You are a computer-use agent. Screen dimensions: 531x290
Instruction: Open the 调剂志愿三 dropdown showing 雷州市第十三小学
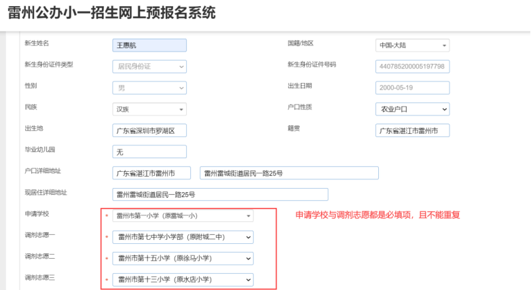click(x=183, y=280)
